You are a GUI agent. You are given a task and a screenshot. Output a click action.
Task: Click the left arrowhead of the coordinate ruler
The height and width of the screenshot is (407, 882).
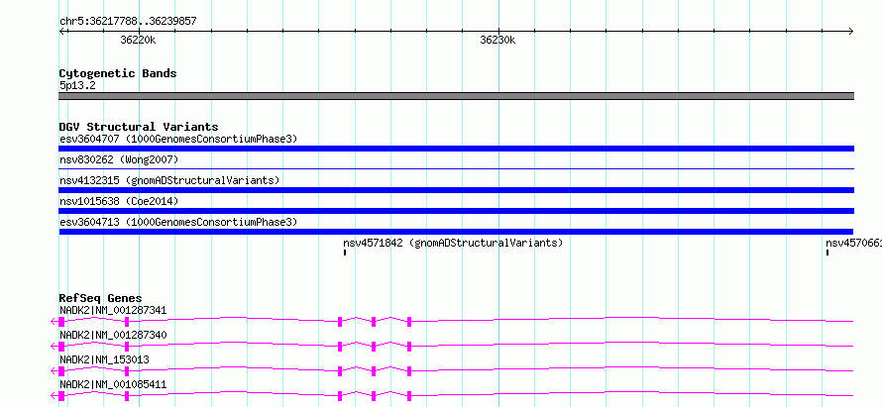[61, 32]
